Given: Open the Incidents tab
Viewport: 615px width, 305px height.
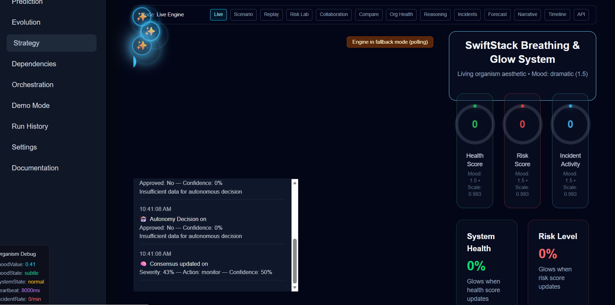Looking at the screenshot, I should [x=467, y=15].
